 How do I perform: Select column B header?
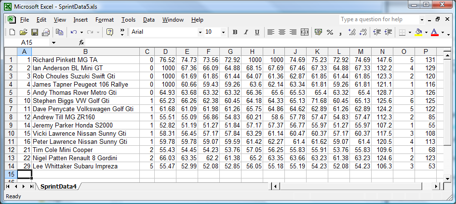pos(85,51)
